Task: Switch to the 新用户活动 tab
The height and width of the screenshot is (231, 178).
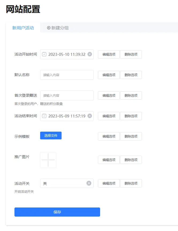Action: [23, 28]
